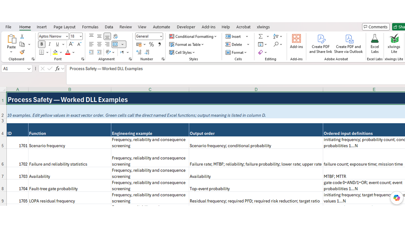The image size is (405, 228).
Task: Apply red font color
Action: [68, 52]
